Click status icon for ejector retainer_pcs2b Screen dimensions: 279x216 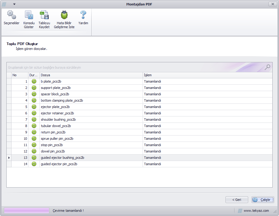point(34,113)
